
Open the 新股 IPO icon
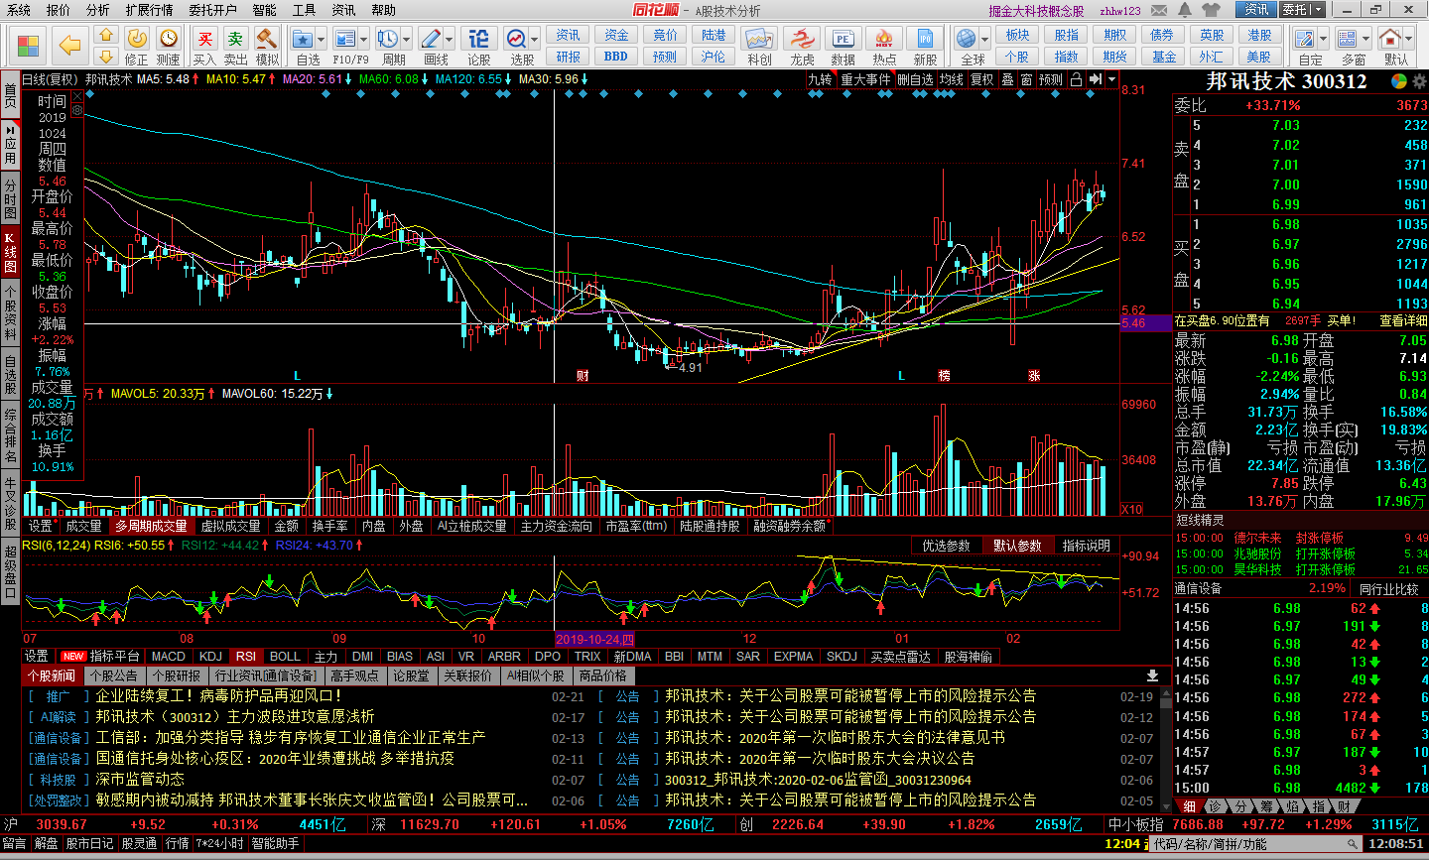[x=925, y=38]
